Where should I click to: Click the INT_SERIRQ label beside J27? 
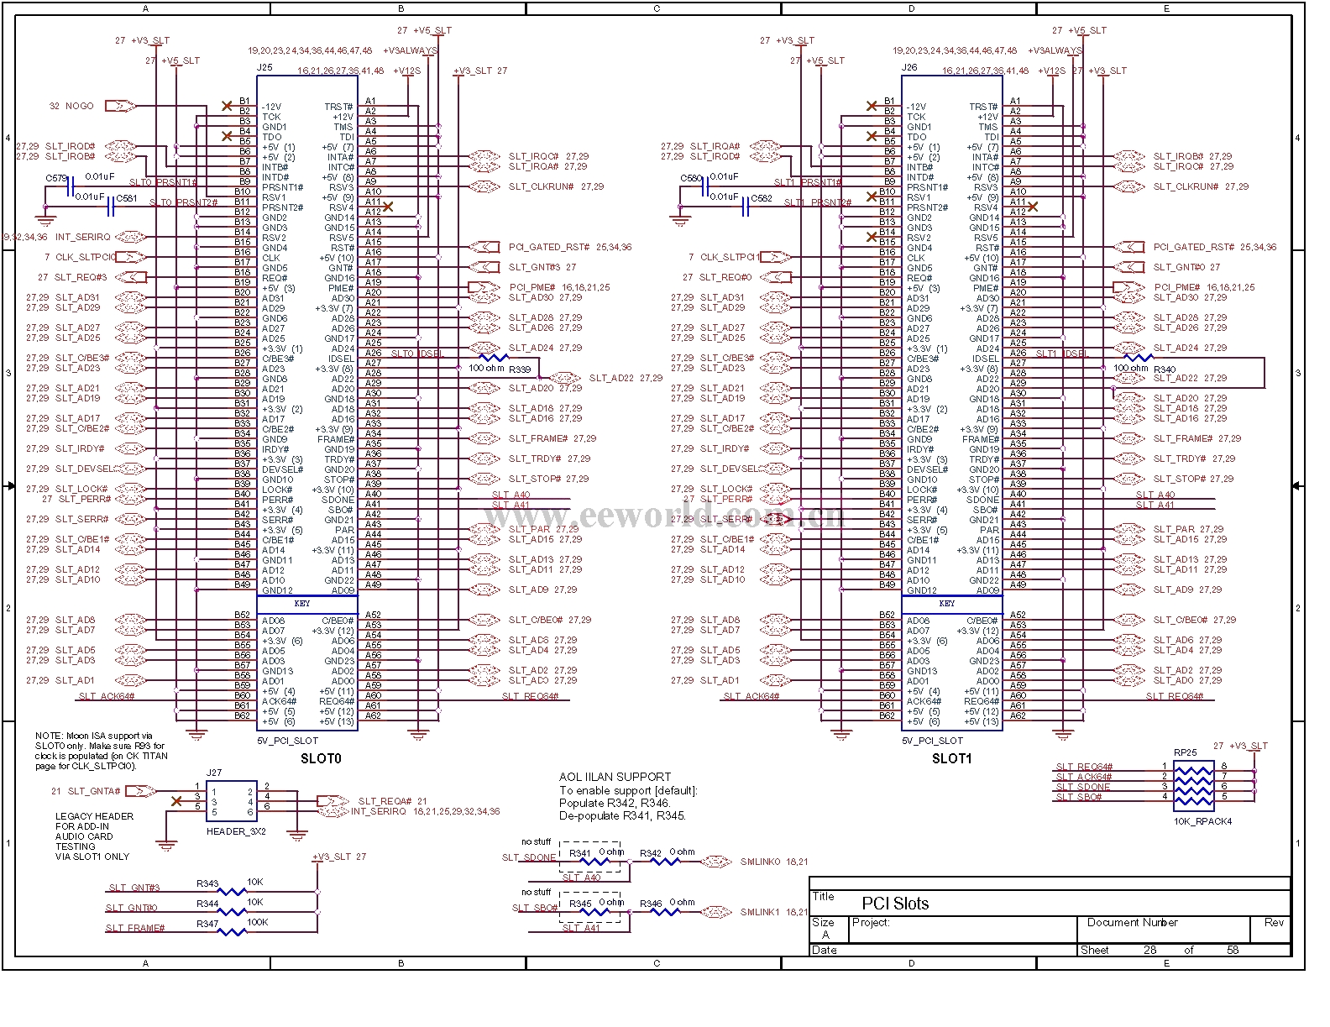point(378,811)
